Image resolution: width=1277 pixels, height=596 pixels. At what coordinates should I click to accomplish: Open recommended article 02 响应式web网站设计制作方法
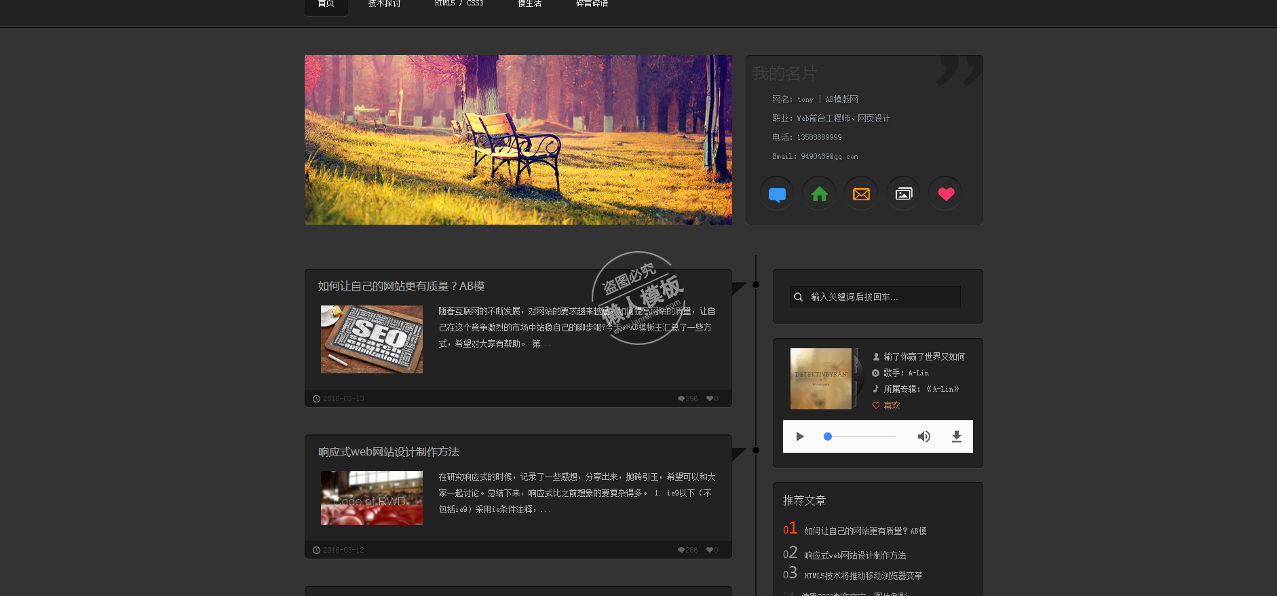(x=855, y=555)
